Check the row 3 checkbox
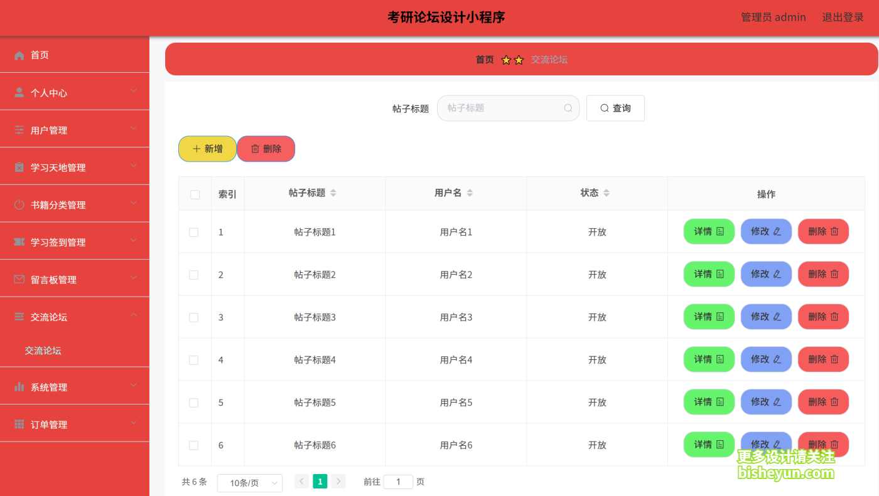Image resolution: width=879 pixels, height=496 pixels. click(194, 317)
